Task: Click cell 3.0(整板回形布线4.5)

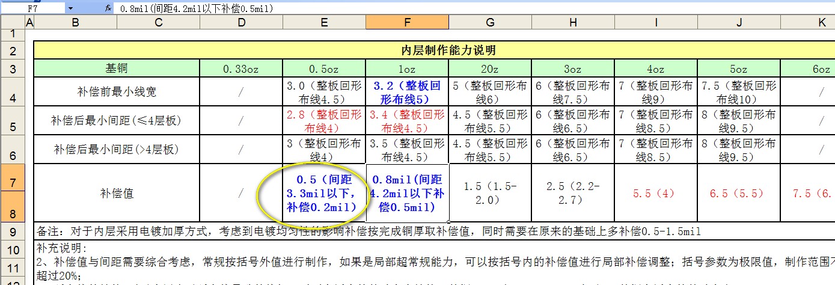Action: pyautogui.click(x=324, y=91)
